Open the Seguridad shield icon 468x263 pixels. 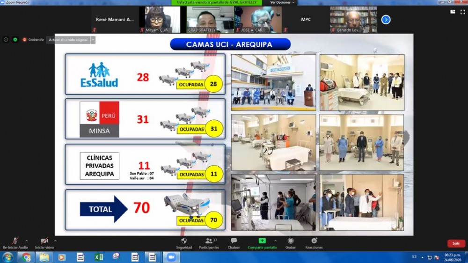[184, 241]
